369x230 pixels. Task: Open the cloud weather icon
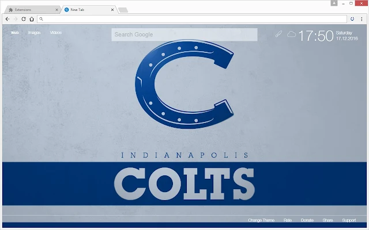click(x=291, y=34)
